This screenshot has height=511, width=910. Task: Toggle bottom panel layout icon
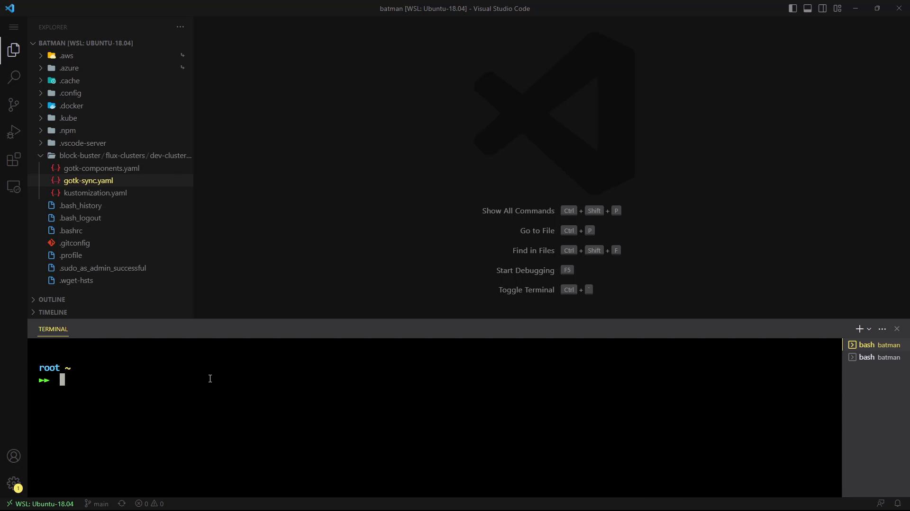[808, 9]
